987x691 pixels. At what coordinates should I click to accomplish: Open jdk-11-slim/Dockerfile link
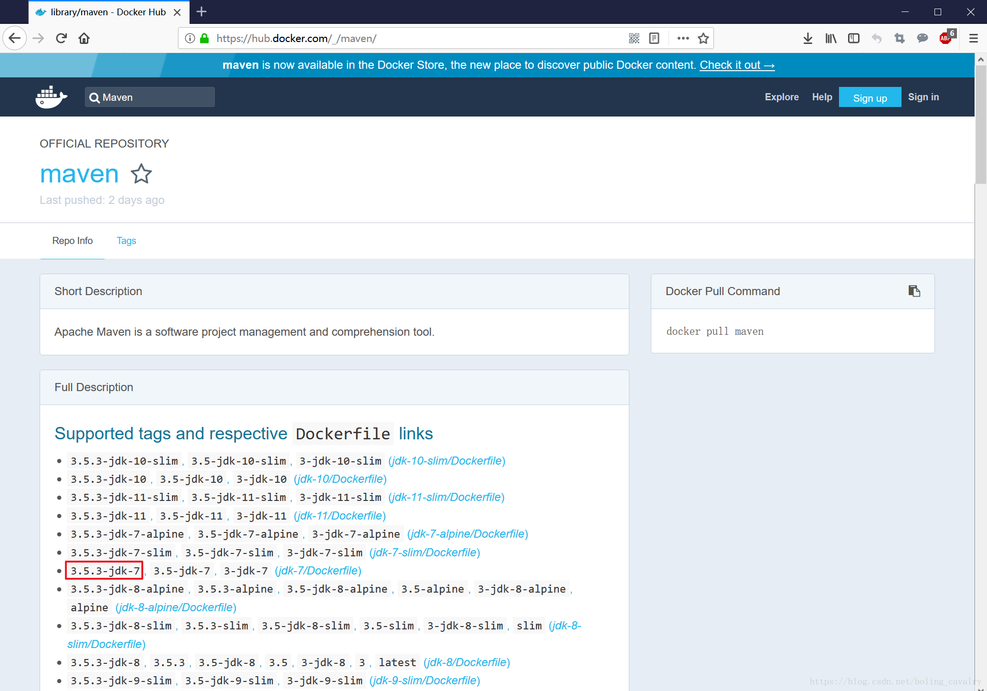(x=446, y=497)
